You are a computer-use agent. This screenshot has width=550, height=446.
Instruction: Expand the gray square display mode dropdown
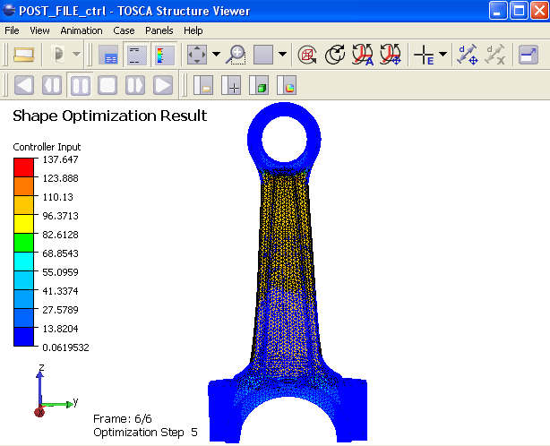tap(282, 56)
